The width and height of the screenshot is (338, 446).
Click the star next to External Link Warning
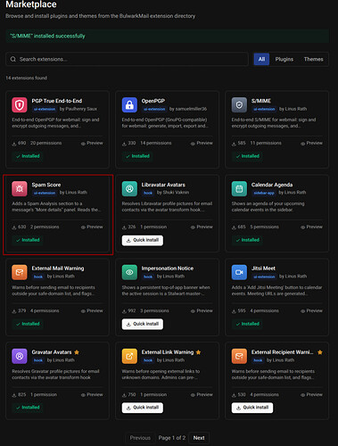click(x=198, y=352)
